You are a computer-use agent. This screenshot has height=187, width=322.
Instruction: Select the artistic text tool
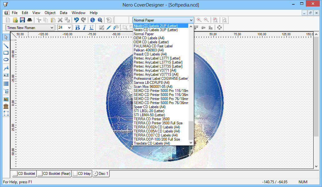pos(6,68)
